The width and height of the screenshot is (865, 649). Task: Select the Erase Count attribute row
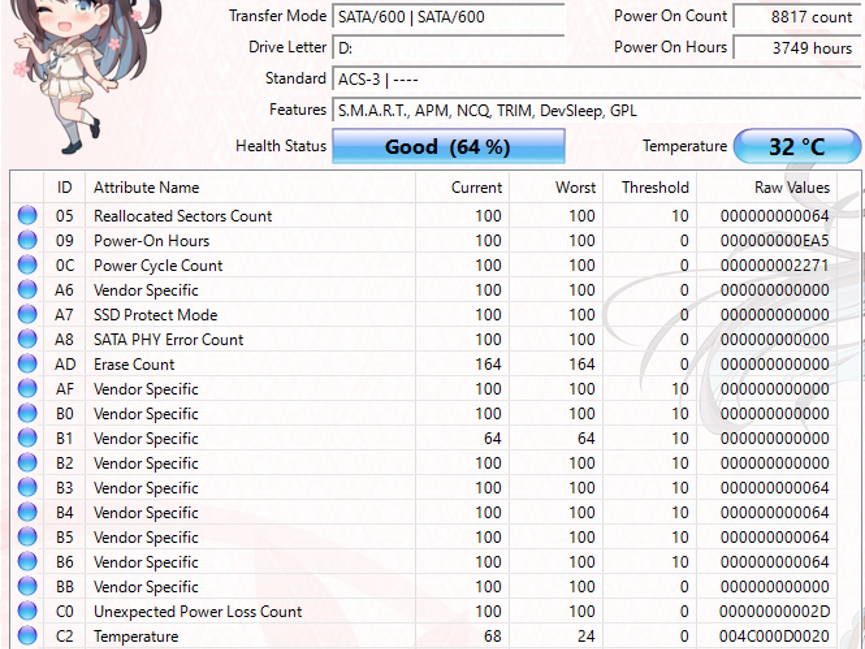click(424, 364)
